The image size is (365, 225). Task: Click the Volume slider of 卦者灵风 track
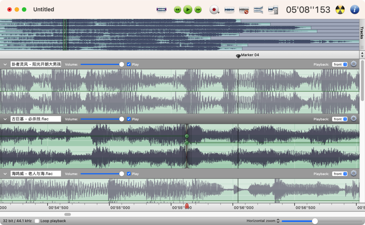click(102, 64)
